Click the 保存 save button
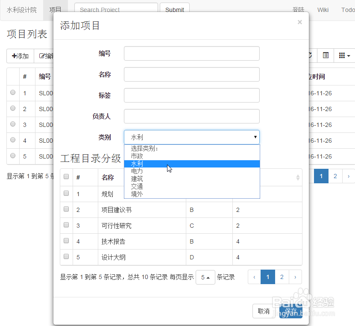 291,311
